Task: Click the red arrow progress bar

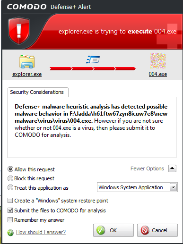Action: (93, 68)
